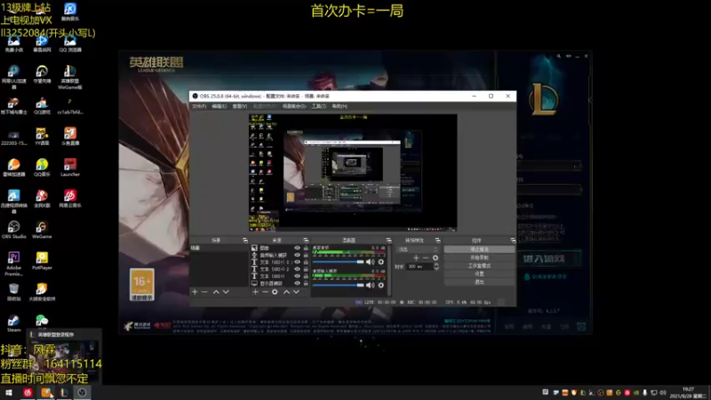Open the mic input capture settings gear
Screen dimensions: 711x400
coord(381,284)
